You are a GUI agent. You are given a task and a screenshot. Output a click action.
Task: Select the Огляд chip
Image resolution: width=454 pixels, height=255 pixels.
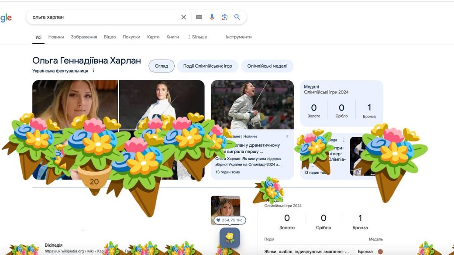(161, 66)
